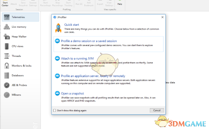Click arrow icon for Profile a demo session
Image resolution: width=209 pixels, height=129 pixels.
point(57,41)
